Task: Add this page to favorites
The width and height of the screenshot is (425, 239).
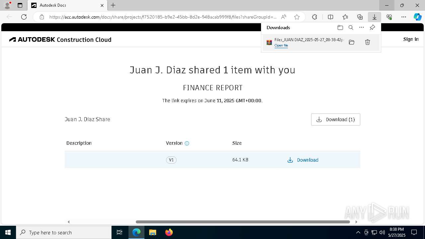Action: pyautogui.click(x=297, y=17)
